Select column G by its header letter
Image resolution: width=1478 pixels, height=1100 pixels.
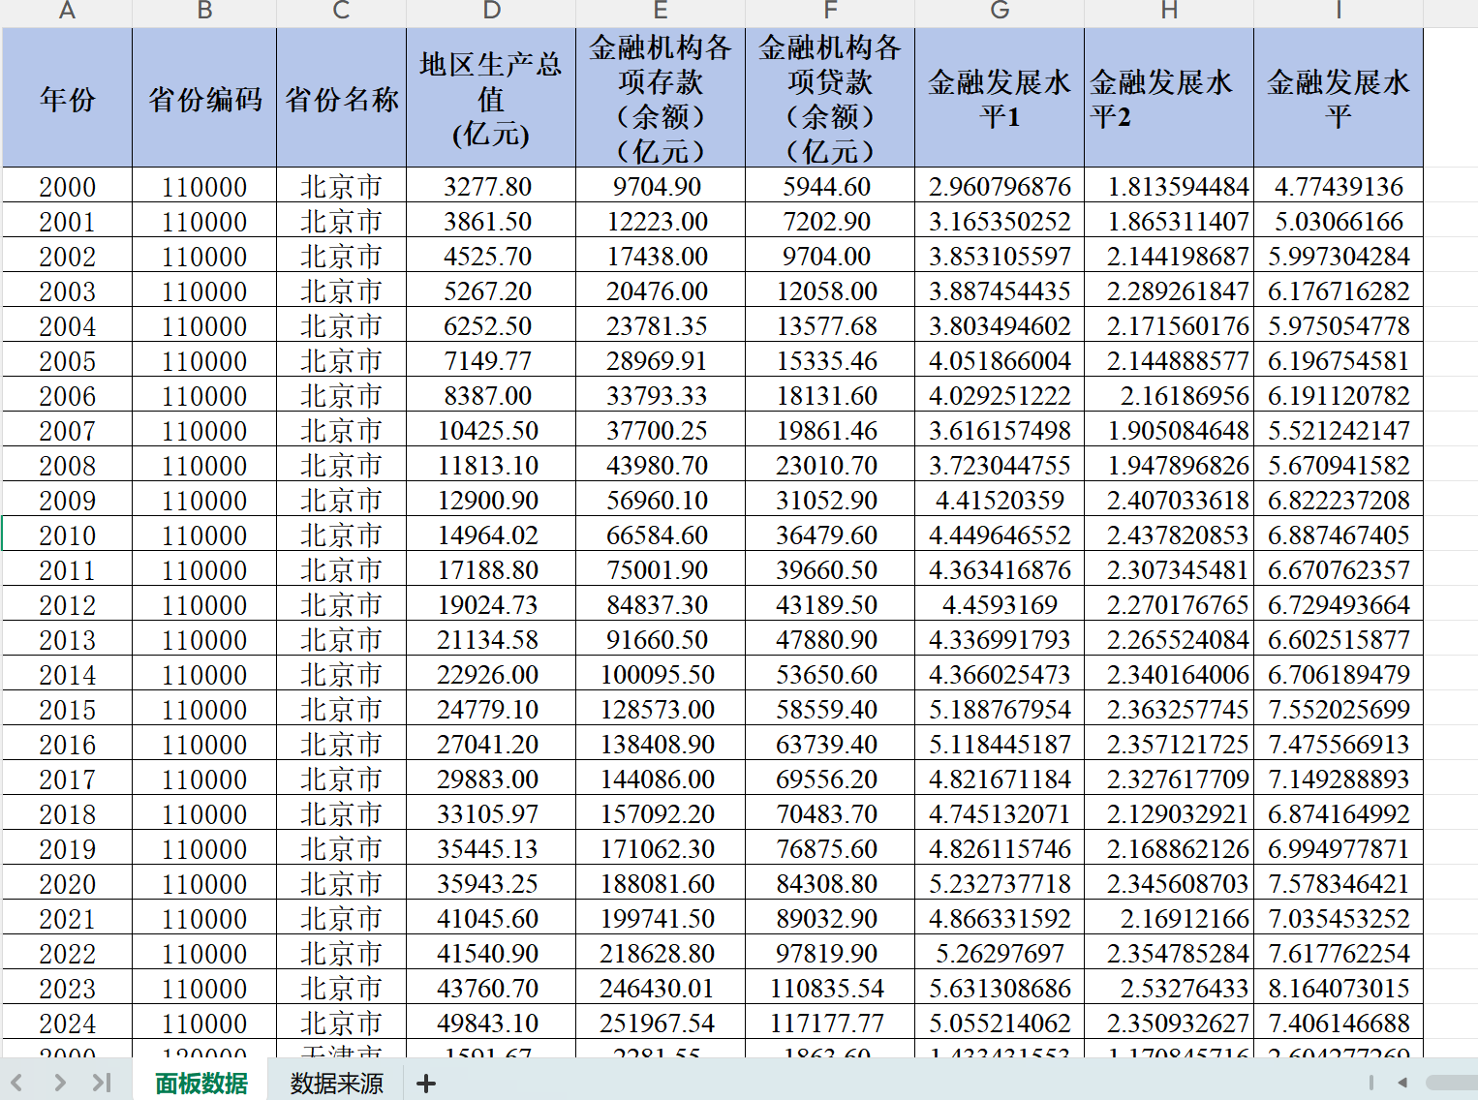click(1000, 12)
